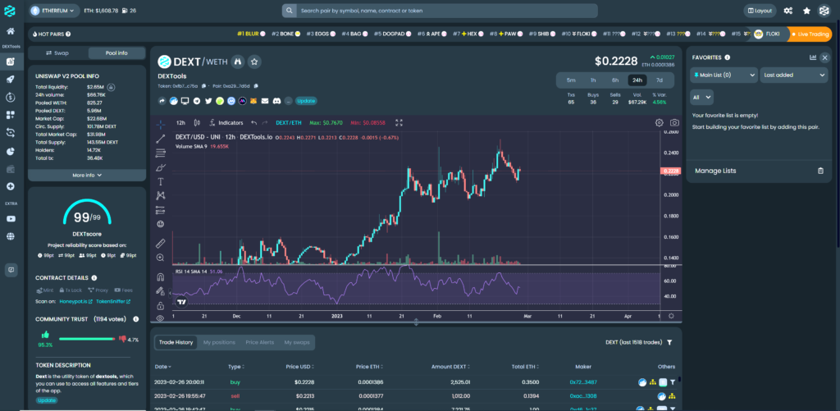
Task: Open the Discord link icon for DEXTools
Action: pos(277,101)
